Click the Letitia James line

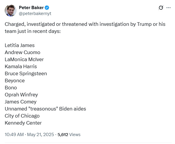(20, 45)
